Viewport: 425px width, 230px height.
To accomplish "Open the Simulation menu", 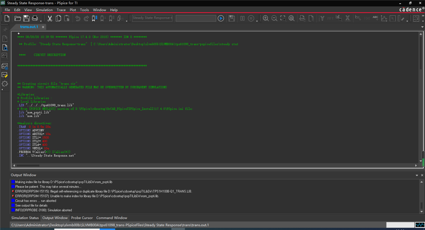I will coord(44,10).
